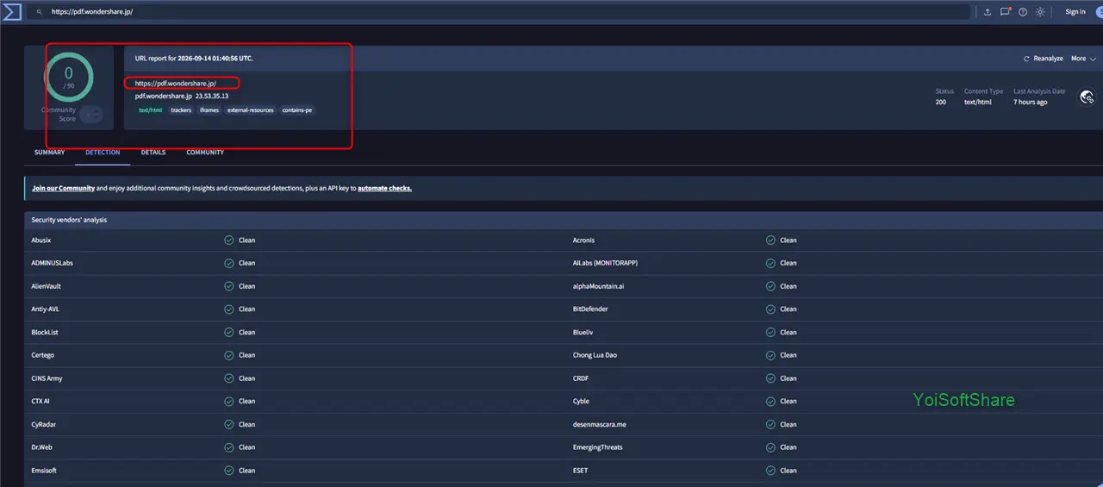Image resolution: width=1103 pixels, height=487 pixels.
Task: Click the Clean check icon for AlienVault
Action: point(228,286)
